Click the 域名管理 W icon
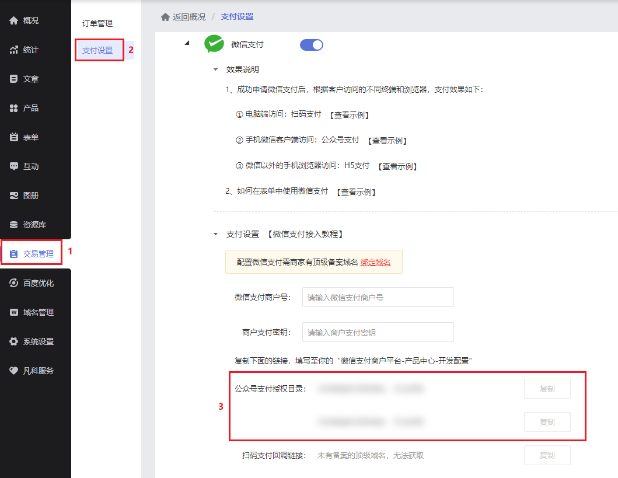 coord(14,312)
